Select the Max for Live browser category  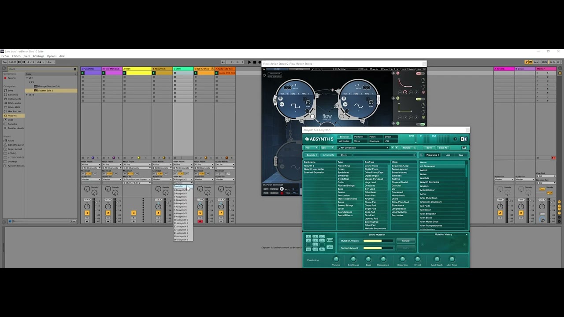point(14,111)
